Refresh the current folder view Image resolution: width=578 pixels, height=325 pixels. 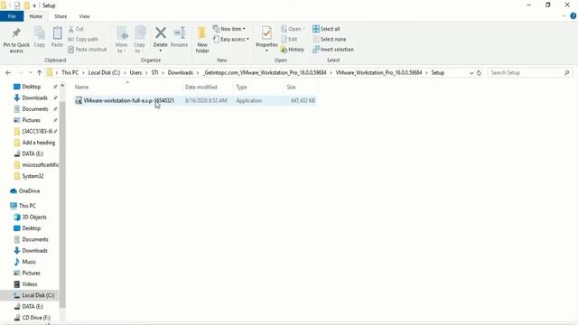coord(479,73)
